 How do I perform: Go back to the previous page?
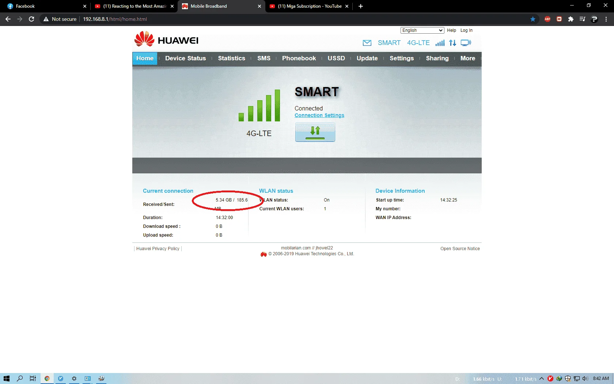(x=8, y=19)
